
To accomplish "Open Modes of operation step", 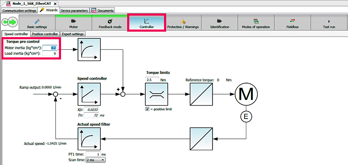I will pos(256,22).
